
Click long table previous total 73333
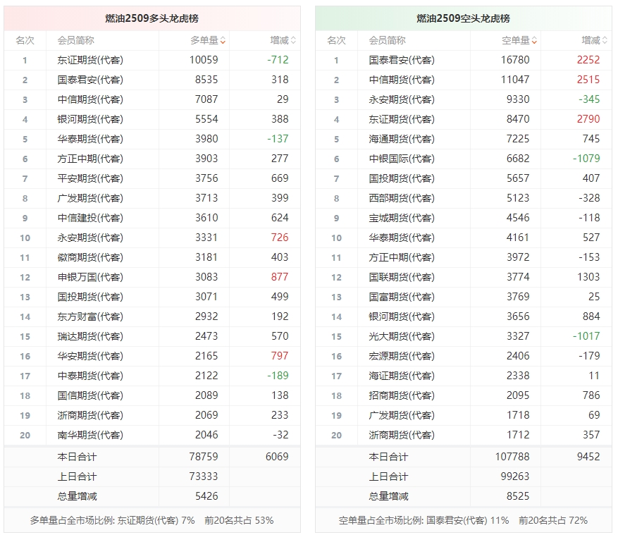pyautogui.click(x=204, y=476)
